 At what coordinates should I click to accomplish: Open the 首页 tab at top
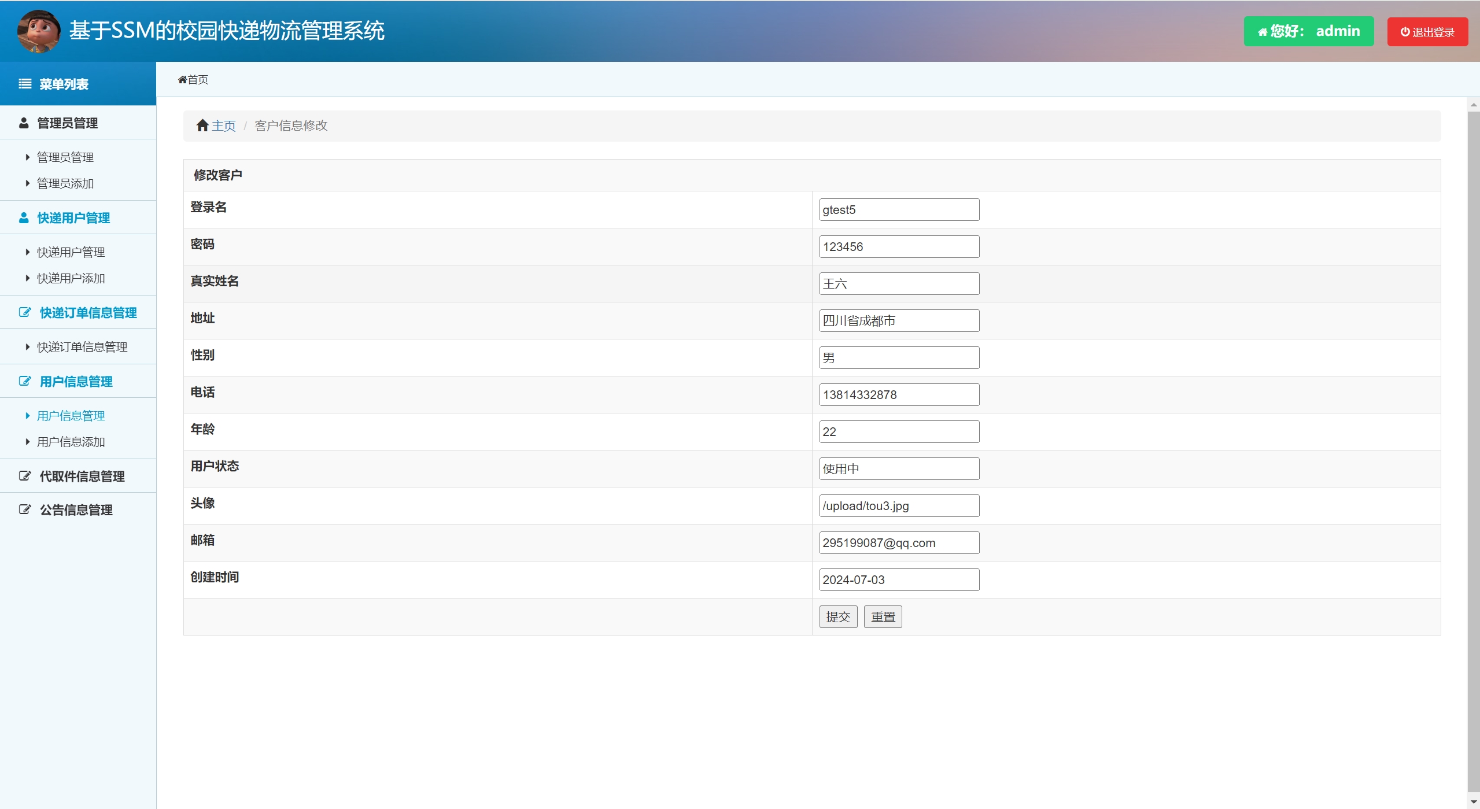tap(193, 80)
